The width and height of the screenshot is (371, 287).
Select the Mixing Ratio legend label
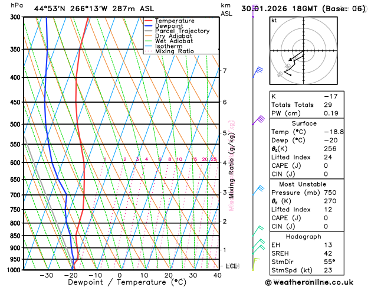175,51
